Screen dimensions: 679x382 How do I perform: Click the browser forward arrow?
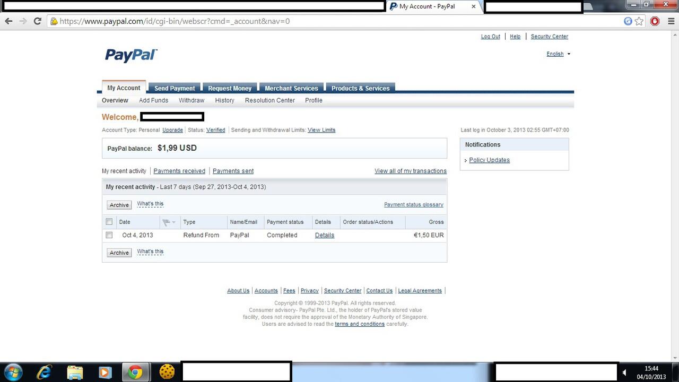click(x=23, y=21)
